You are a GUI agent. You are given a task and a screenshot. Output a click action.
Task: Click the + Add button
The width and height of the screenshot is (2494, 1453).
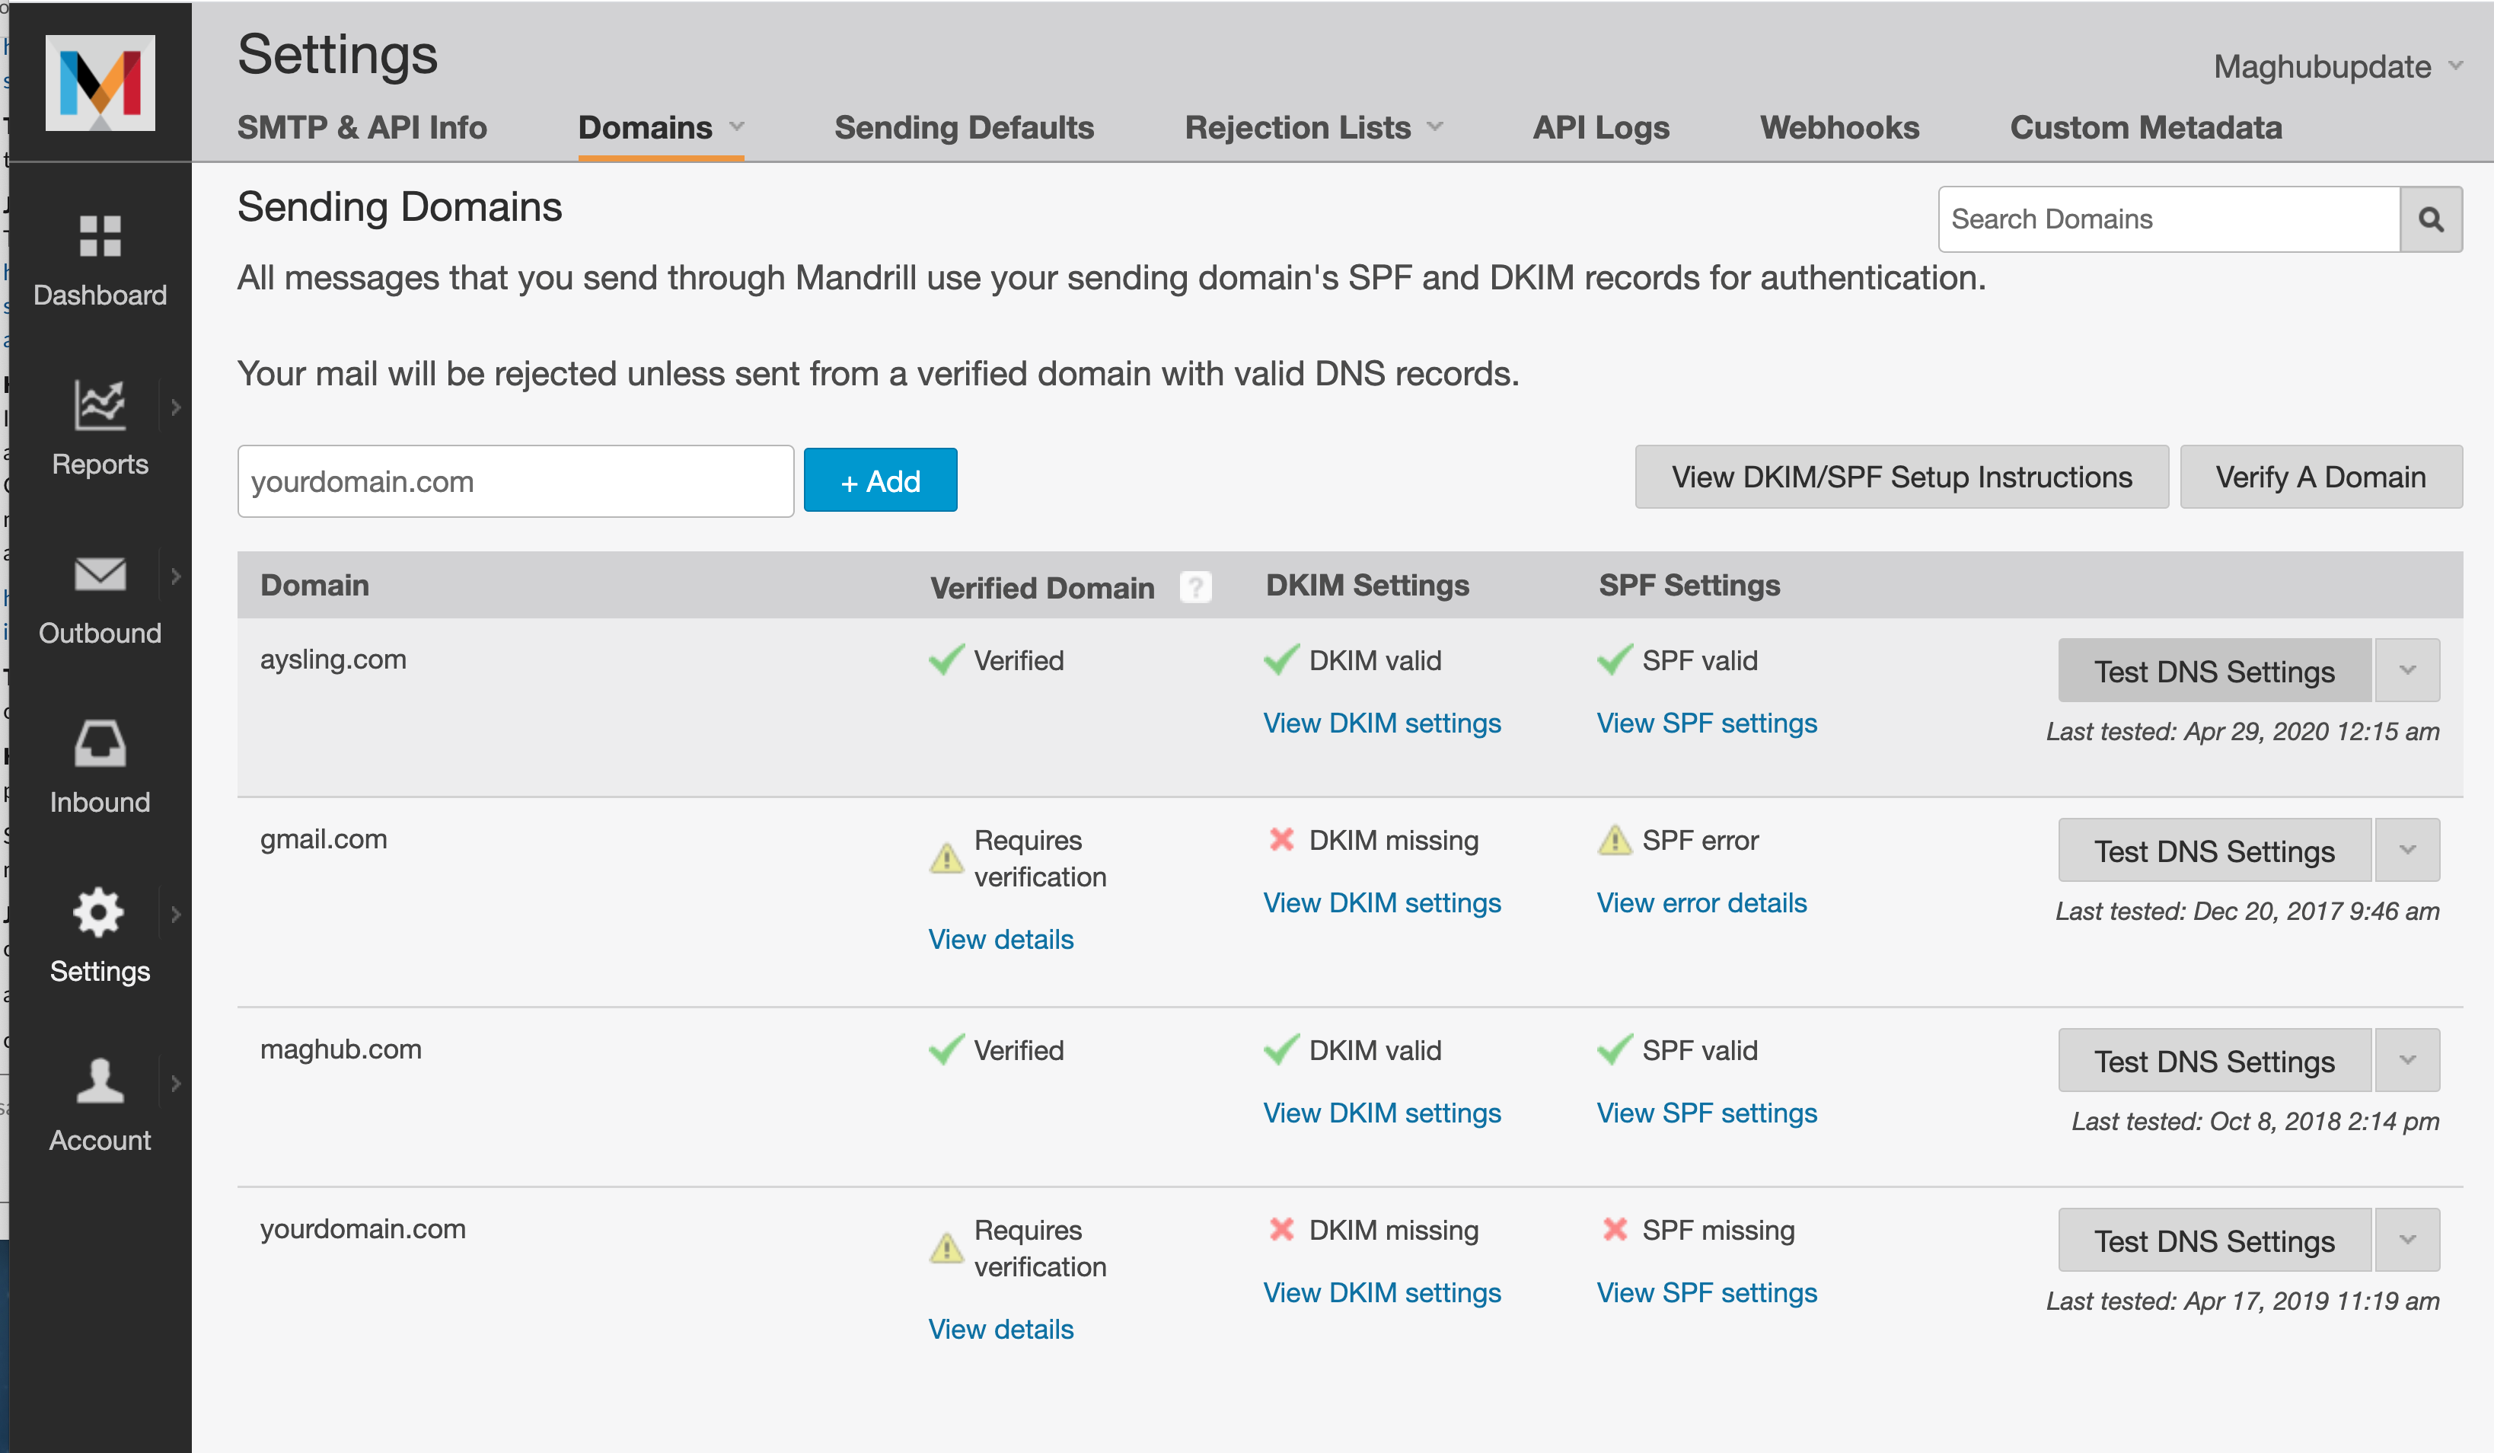pos(880,480)
